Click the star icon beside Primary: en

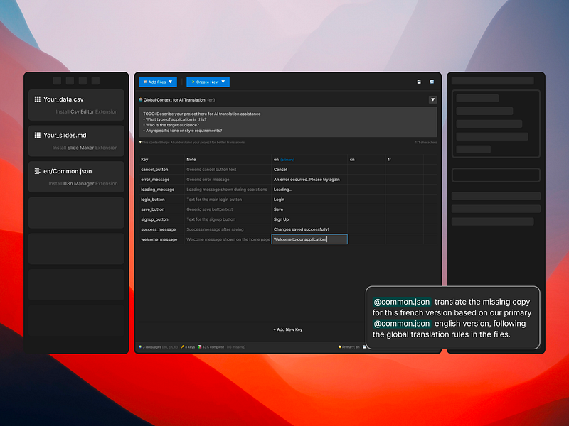[340, 347]
